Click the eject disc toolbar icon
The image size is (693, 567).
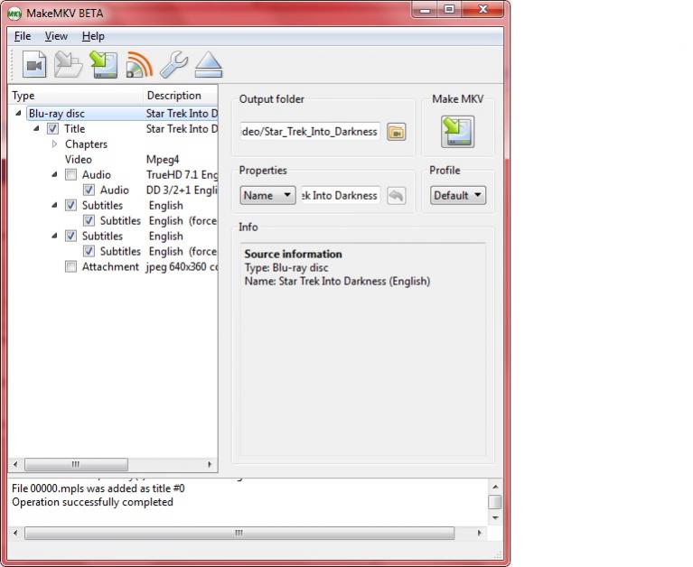pyautogui.click(x=209, y=65)
